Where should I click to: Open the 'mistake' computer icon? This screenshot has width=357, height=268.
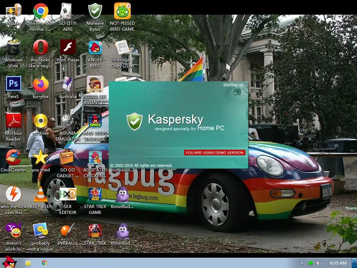[x=13, y=11]
